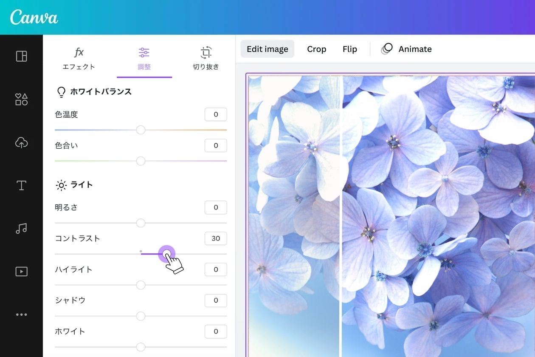Click the Flip toolbar button
Screen dimensions: 535x357
350,49
